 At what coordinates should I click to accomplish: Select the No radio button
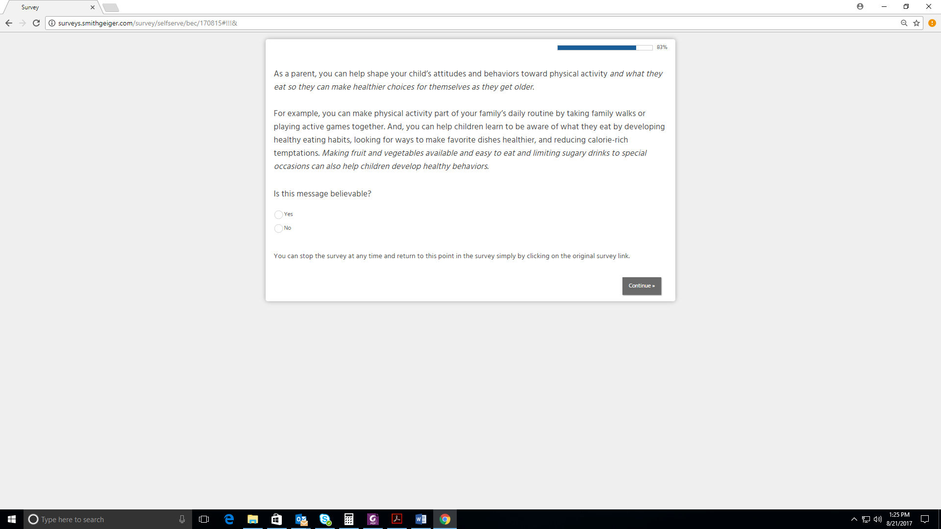coord(278,228)
